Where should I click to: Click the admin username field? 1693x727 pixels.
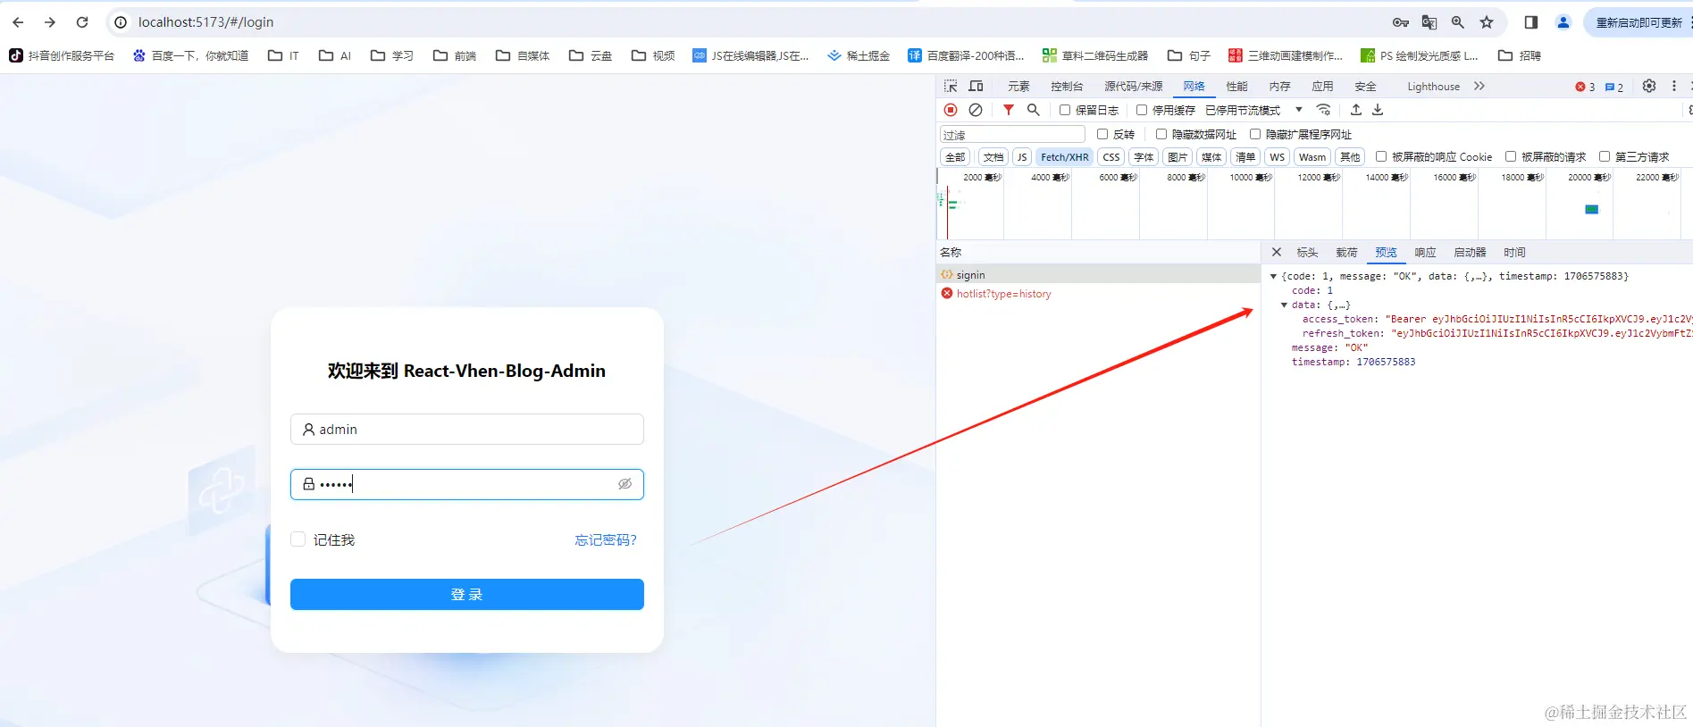coord(467,430)
